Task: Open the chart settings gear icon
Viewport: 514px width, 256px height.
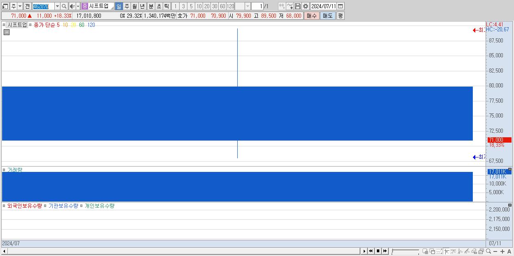Action: click(305, 6)
